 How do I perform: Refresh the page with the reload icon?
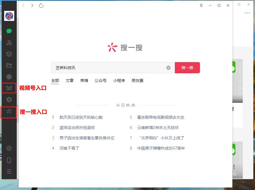tap(41, 5)
